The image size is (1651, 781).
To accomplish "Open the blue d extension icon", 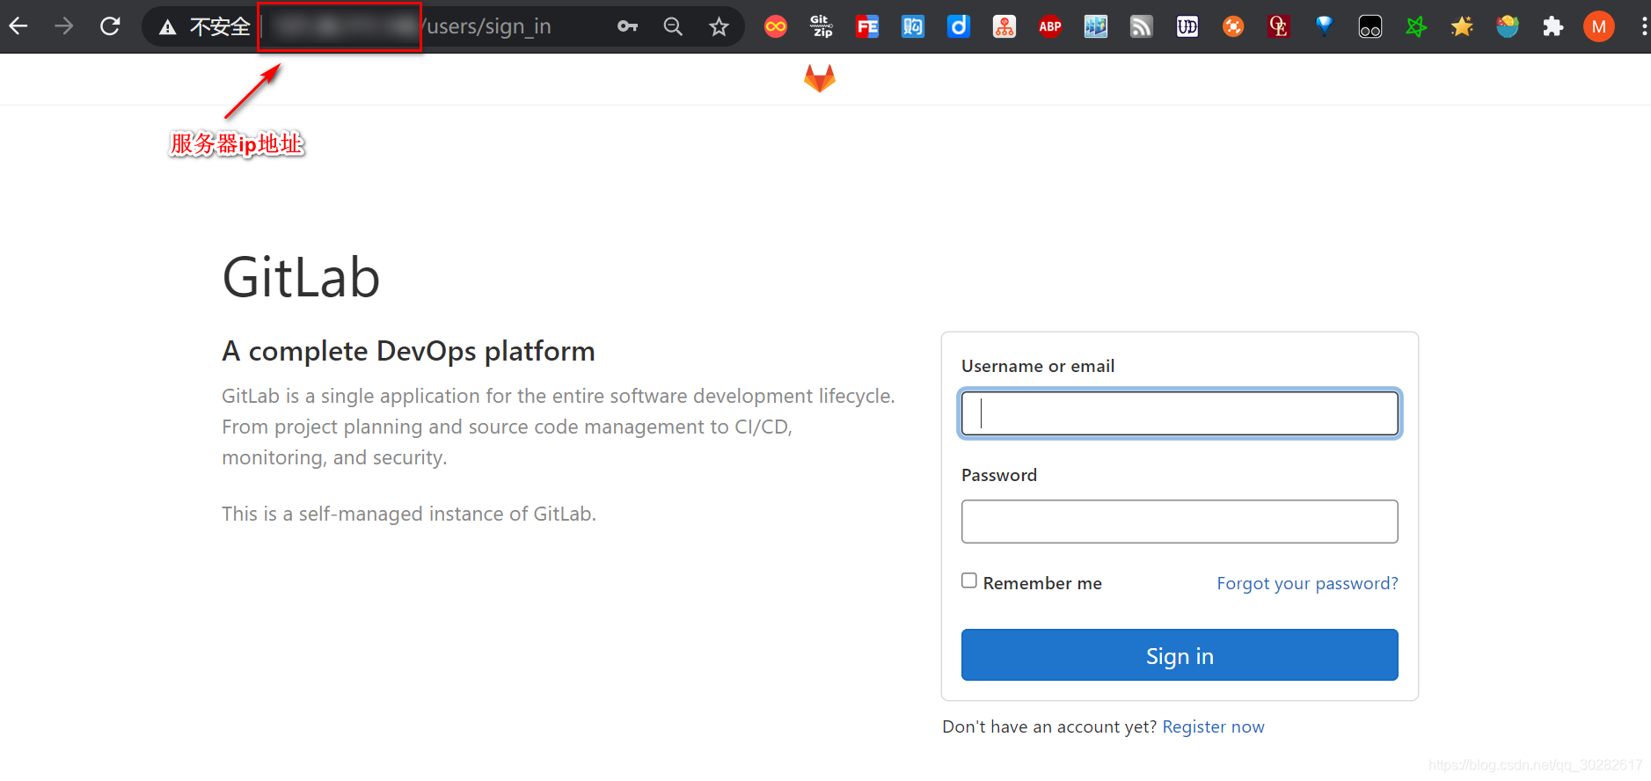I will [959, 26].
